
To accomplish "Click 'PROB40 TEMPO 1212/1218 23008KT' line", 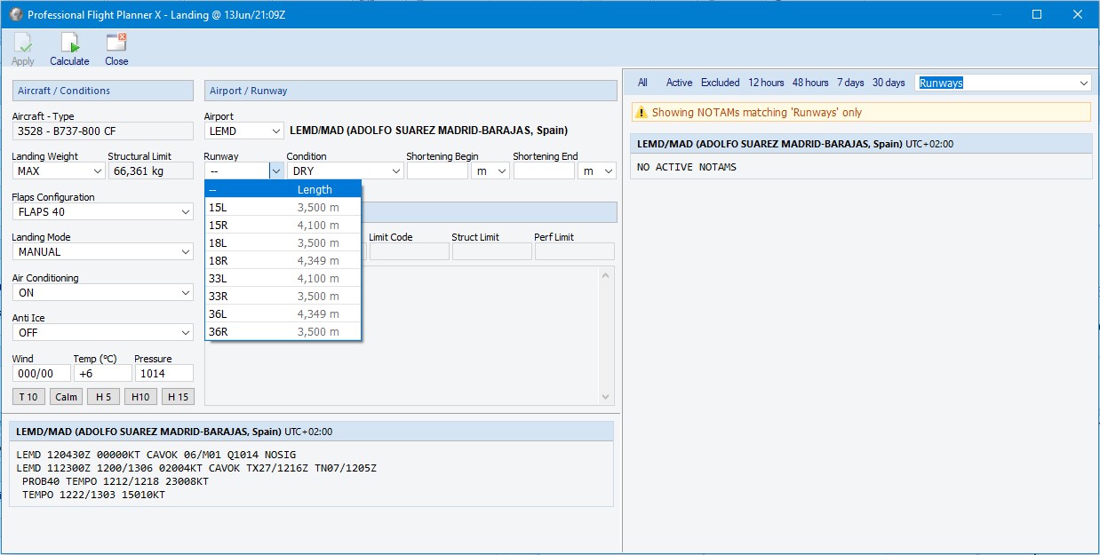I will 116,482.
